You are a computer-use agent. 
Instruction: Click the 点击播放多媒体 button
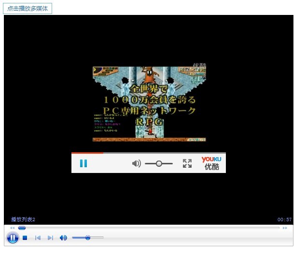point(28,9)
